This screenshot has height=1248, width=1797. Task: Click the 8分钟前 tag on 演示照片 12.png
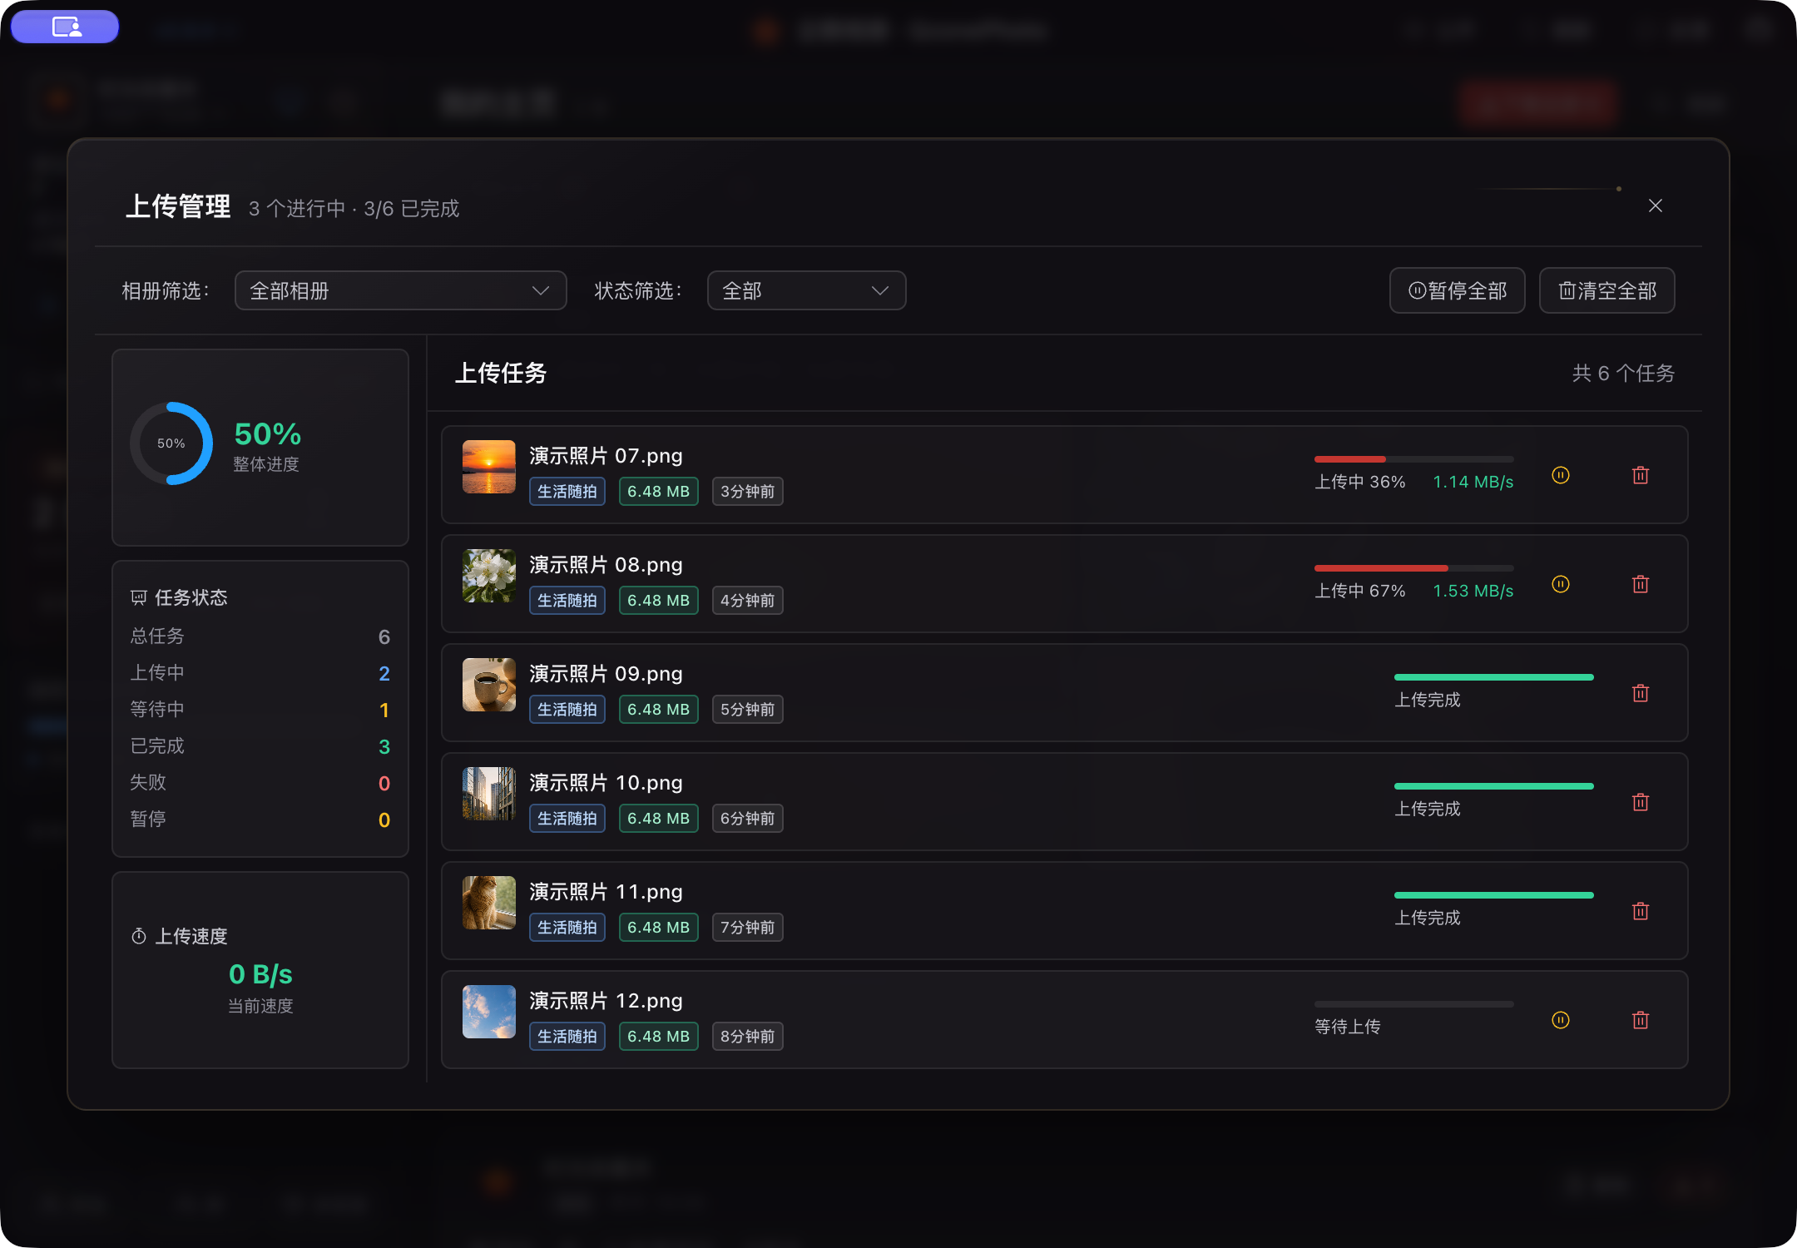[x=748, y=1037]
